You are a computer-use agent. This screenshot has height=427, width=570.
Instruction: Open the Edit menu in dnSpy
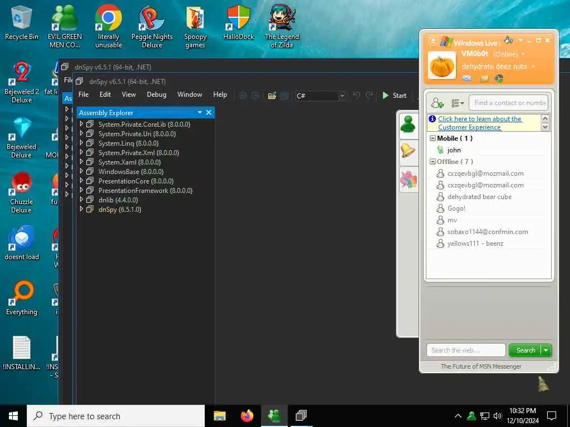[105, 95]
